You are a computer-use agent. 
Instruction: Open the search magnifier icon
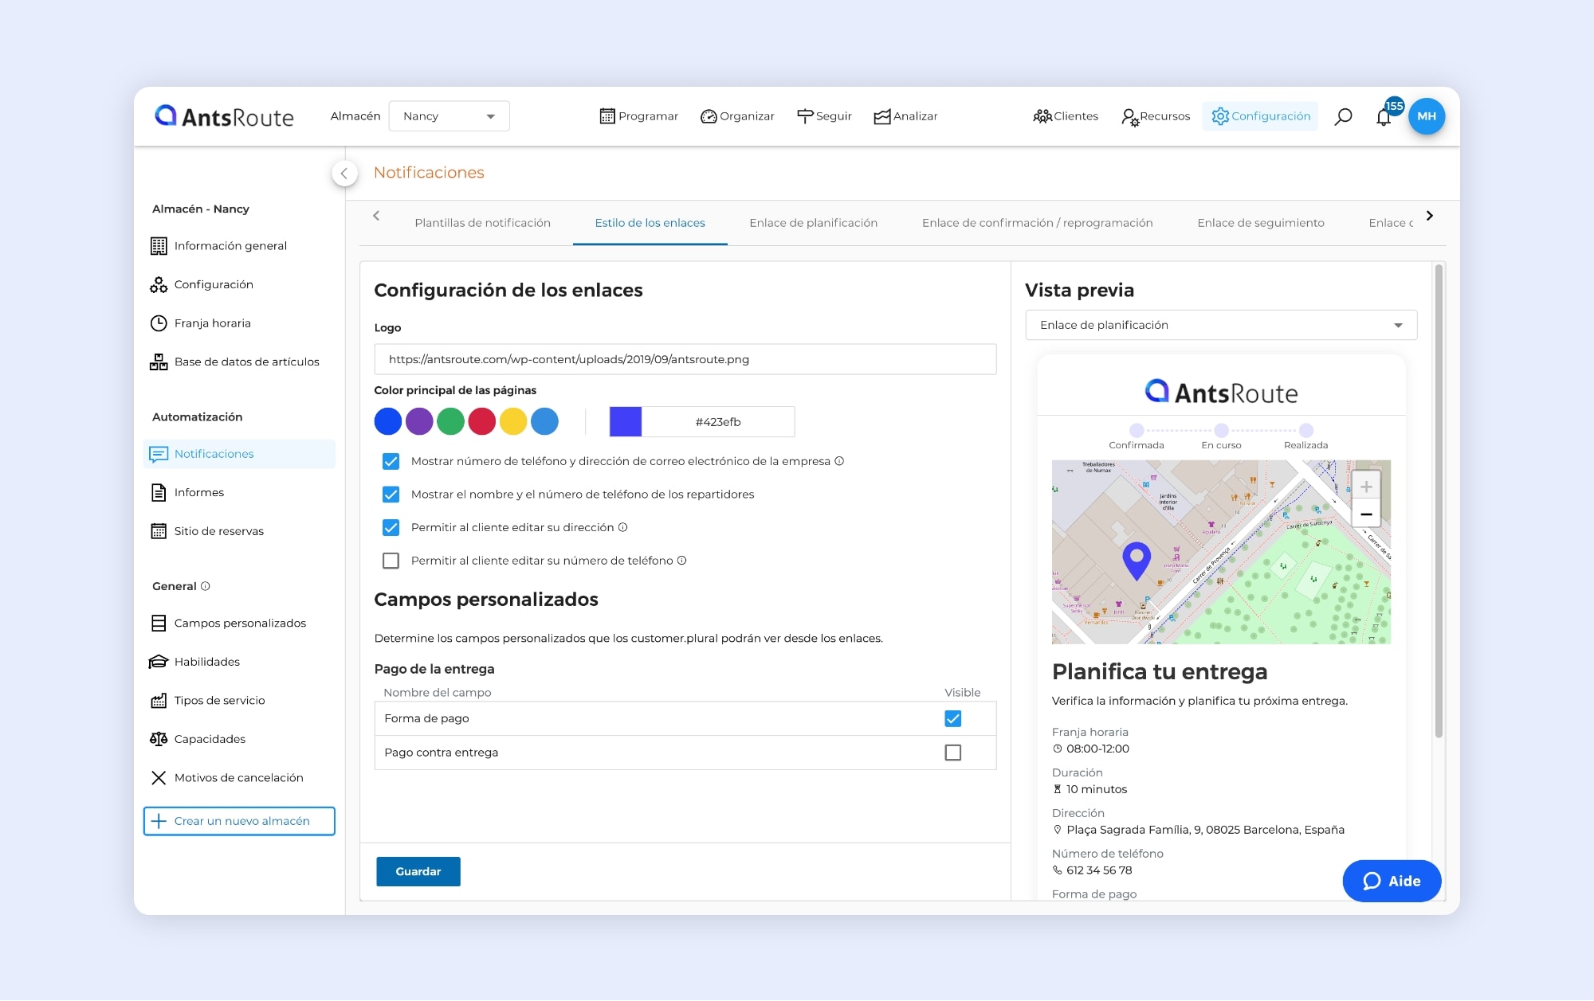(x=1343, y=116)
